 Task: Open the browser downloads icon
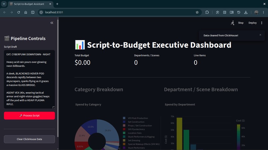click(246, 12)
